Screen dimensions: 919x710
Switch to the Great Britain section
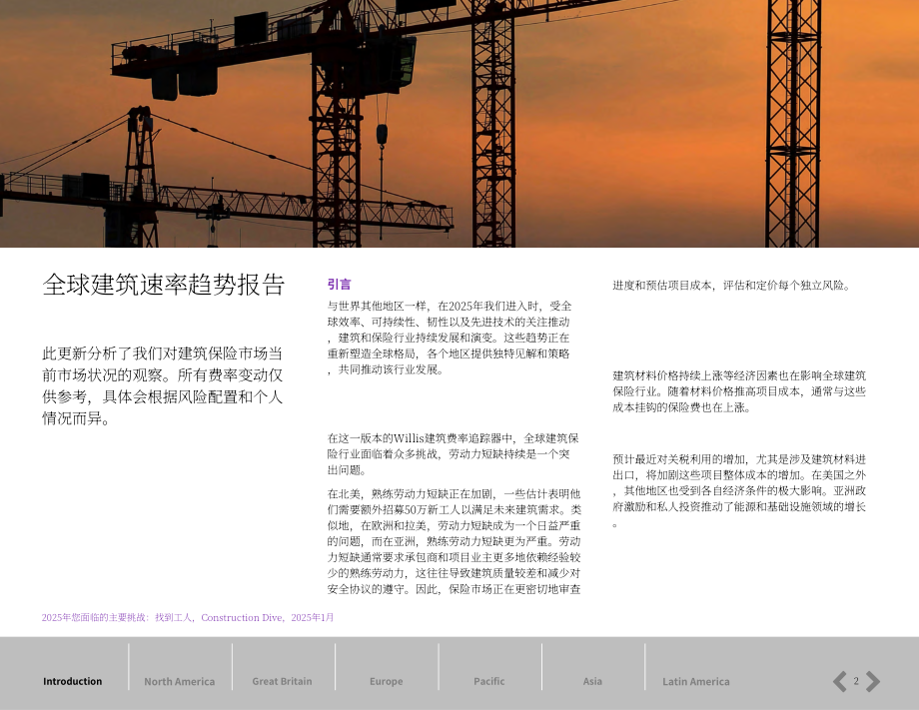click(x=282, y=681)
